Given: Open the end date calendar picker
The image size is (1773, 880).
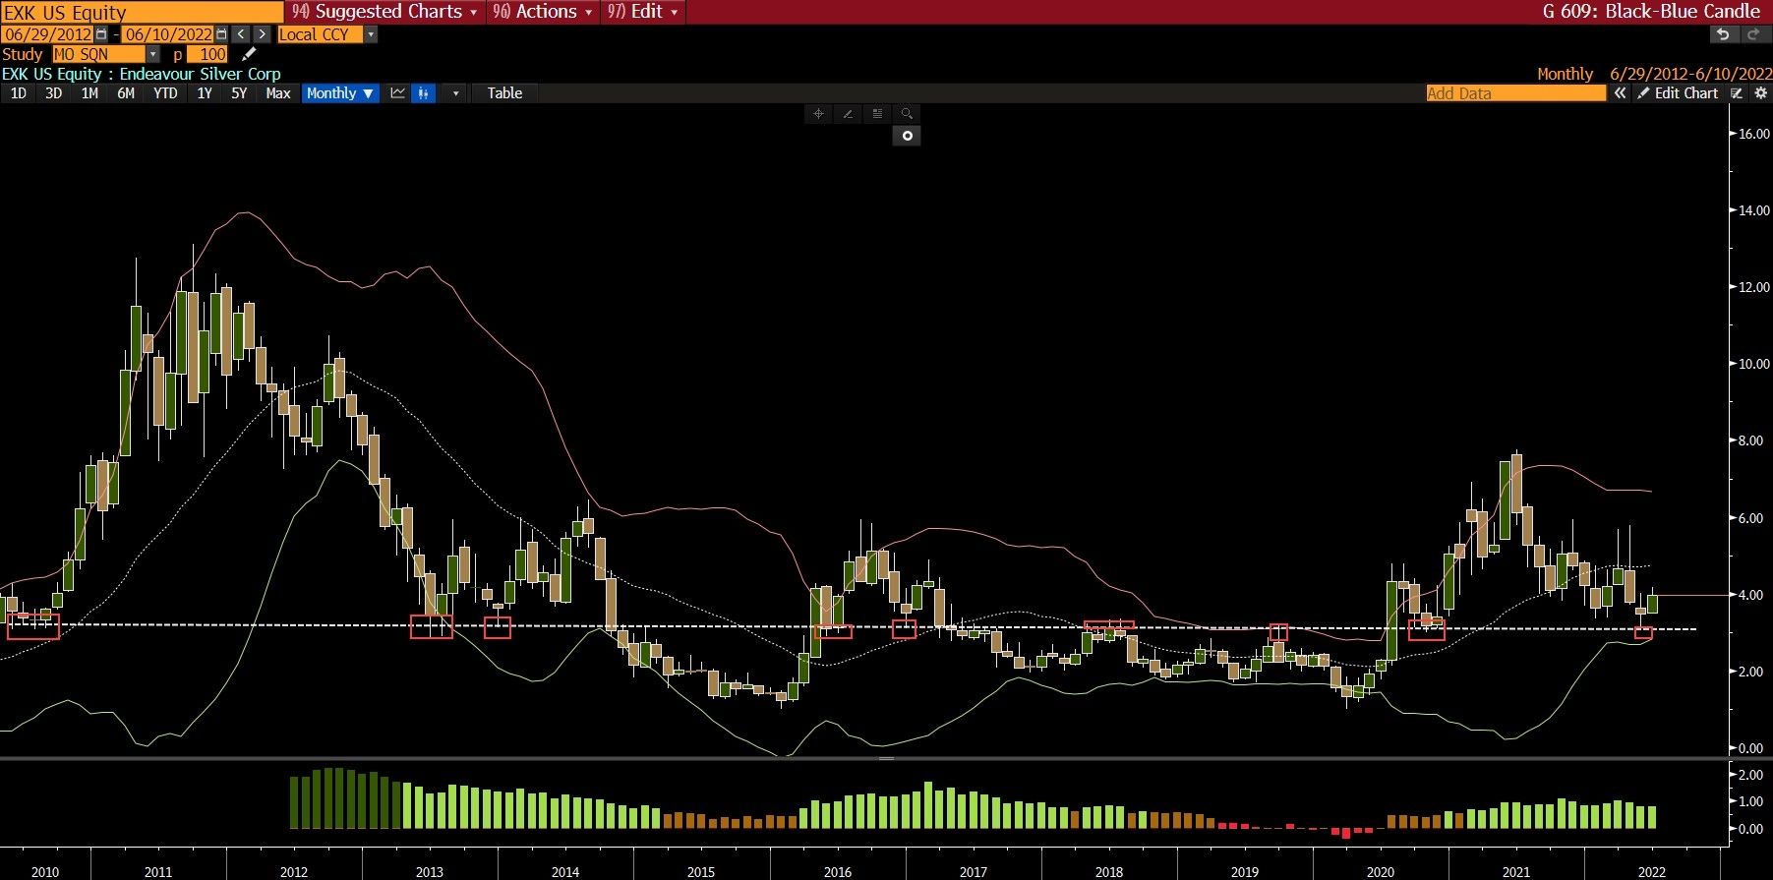Looking at the screenshot, I should (x=221, y=34).
